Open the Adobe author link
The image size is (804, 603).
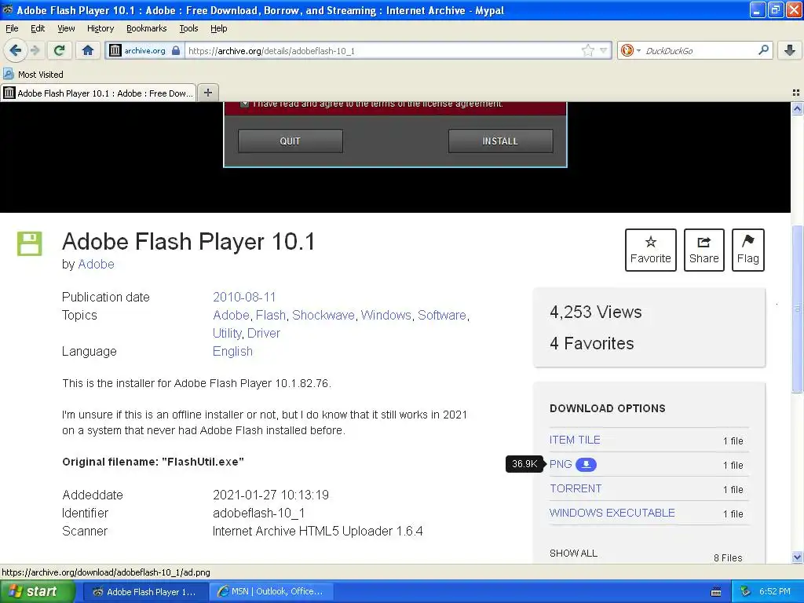[x=96, y=264]
